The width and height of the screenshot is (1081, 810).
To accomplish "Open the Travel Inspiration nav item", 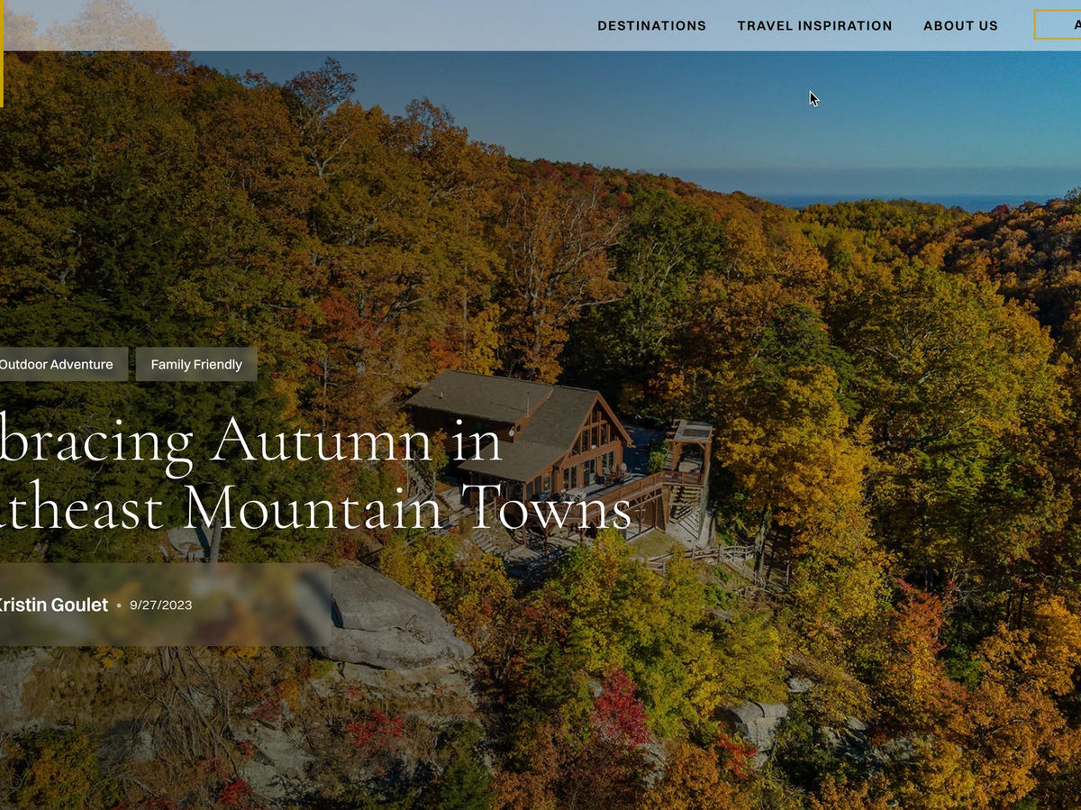I will (x=814, y=25).
